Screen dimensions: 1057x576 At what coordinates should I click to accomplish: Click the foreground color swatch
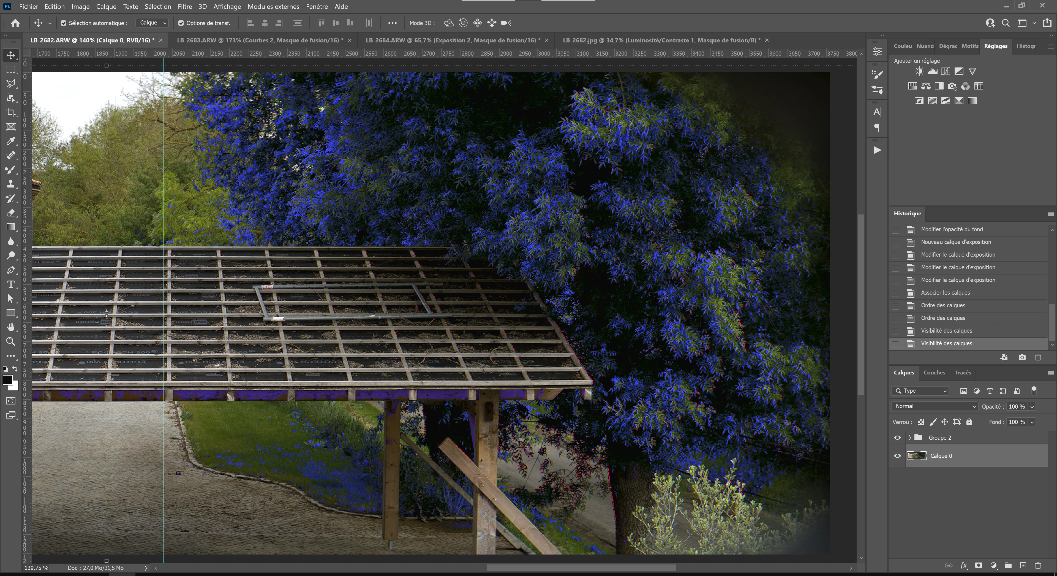coord(7,380)
